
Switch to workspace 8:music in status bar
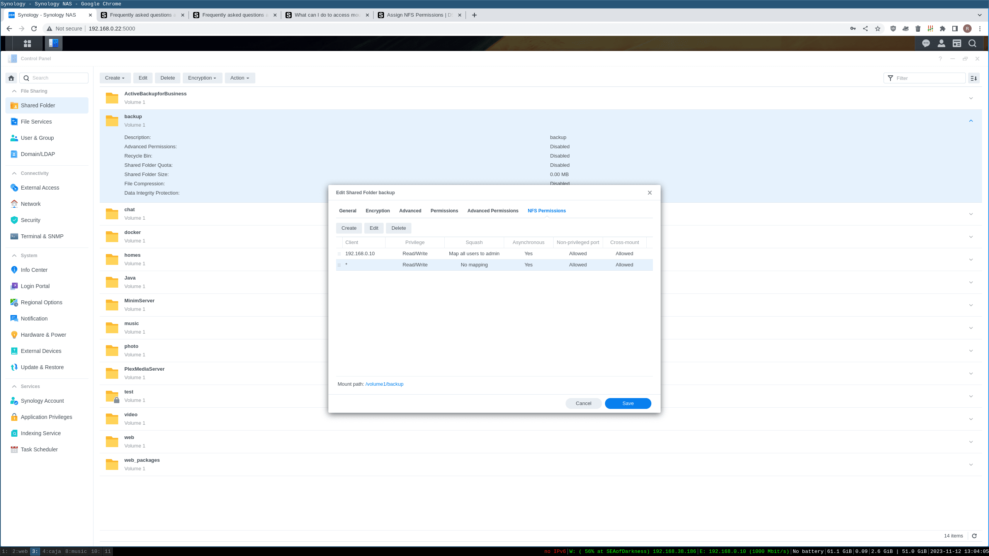(x=76, y=551)
